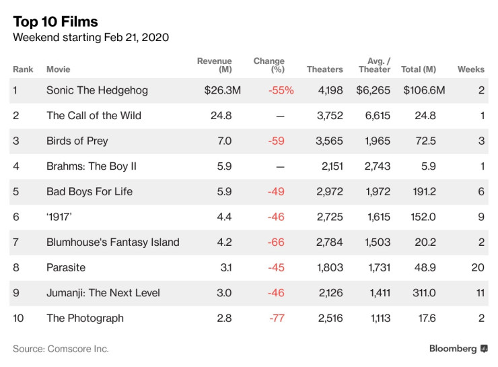Click the Bloomberg logo icon

[x=483, y=348]
